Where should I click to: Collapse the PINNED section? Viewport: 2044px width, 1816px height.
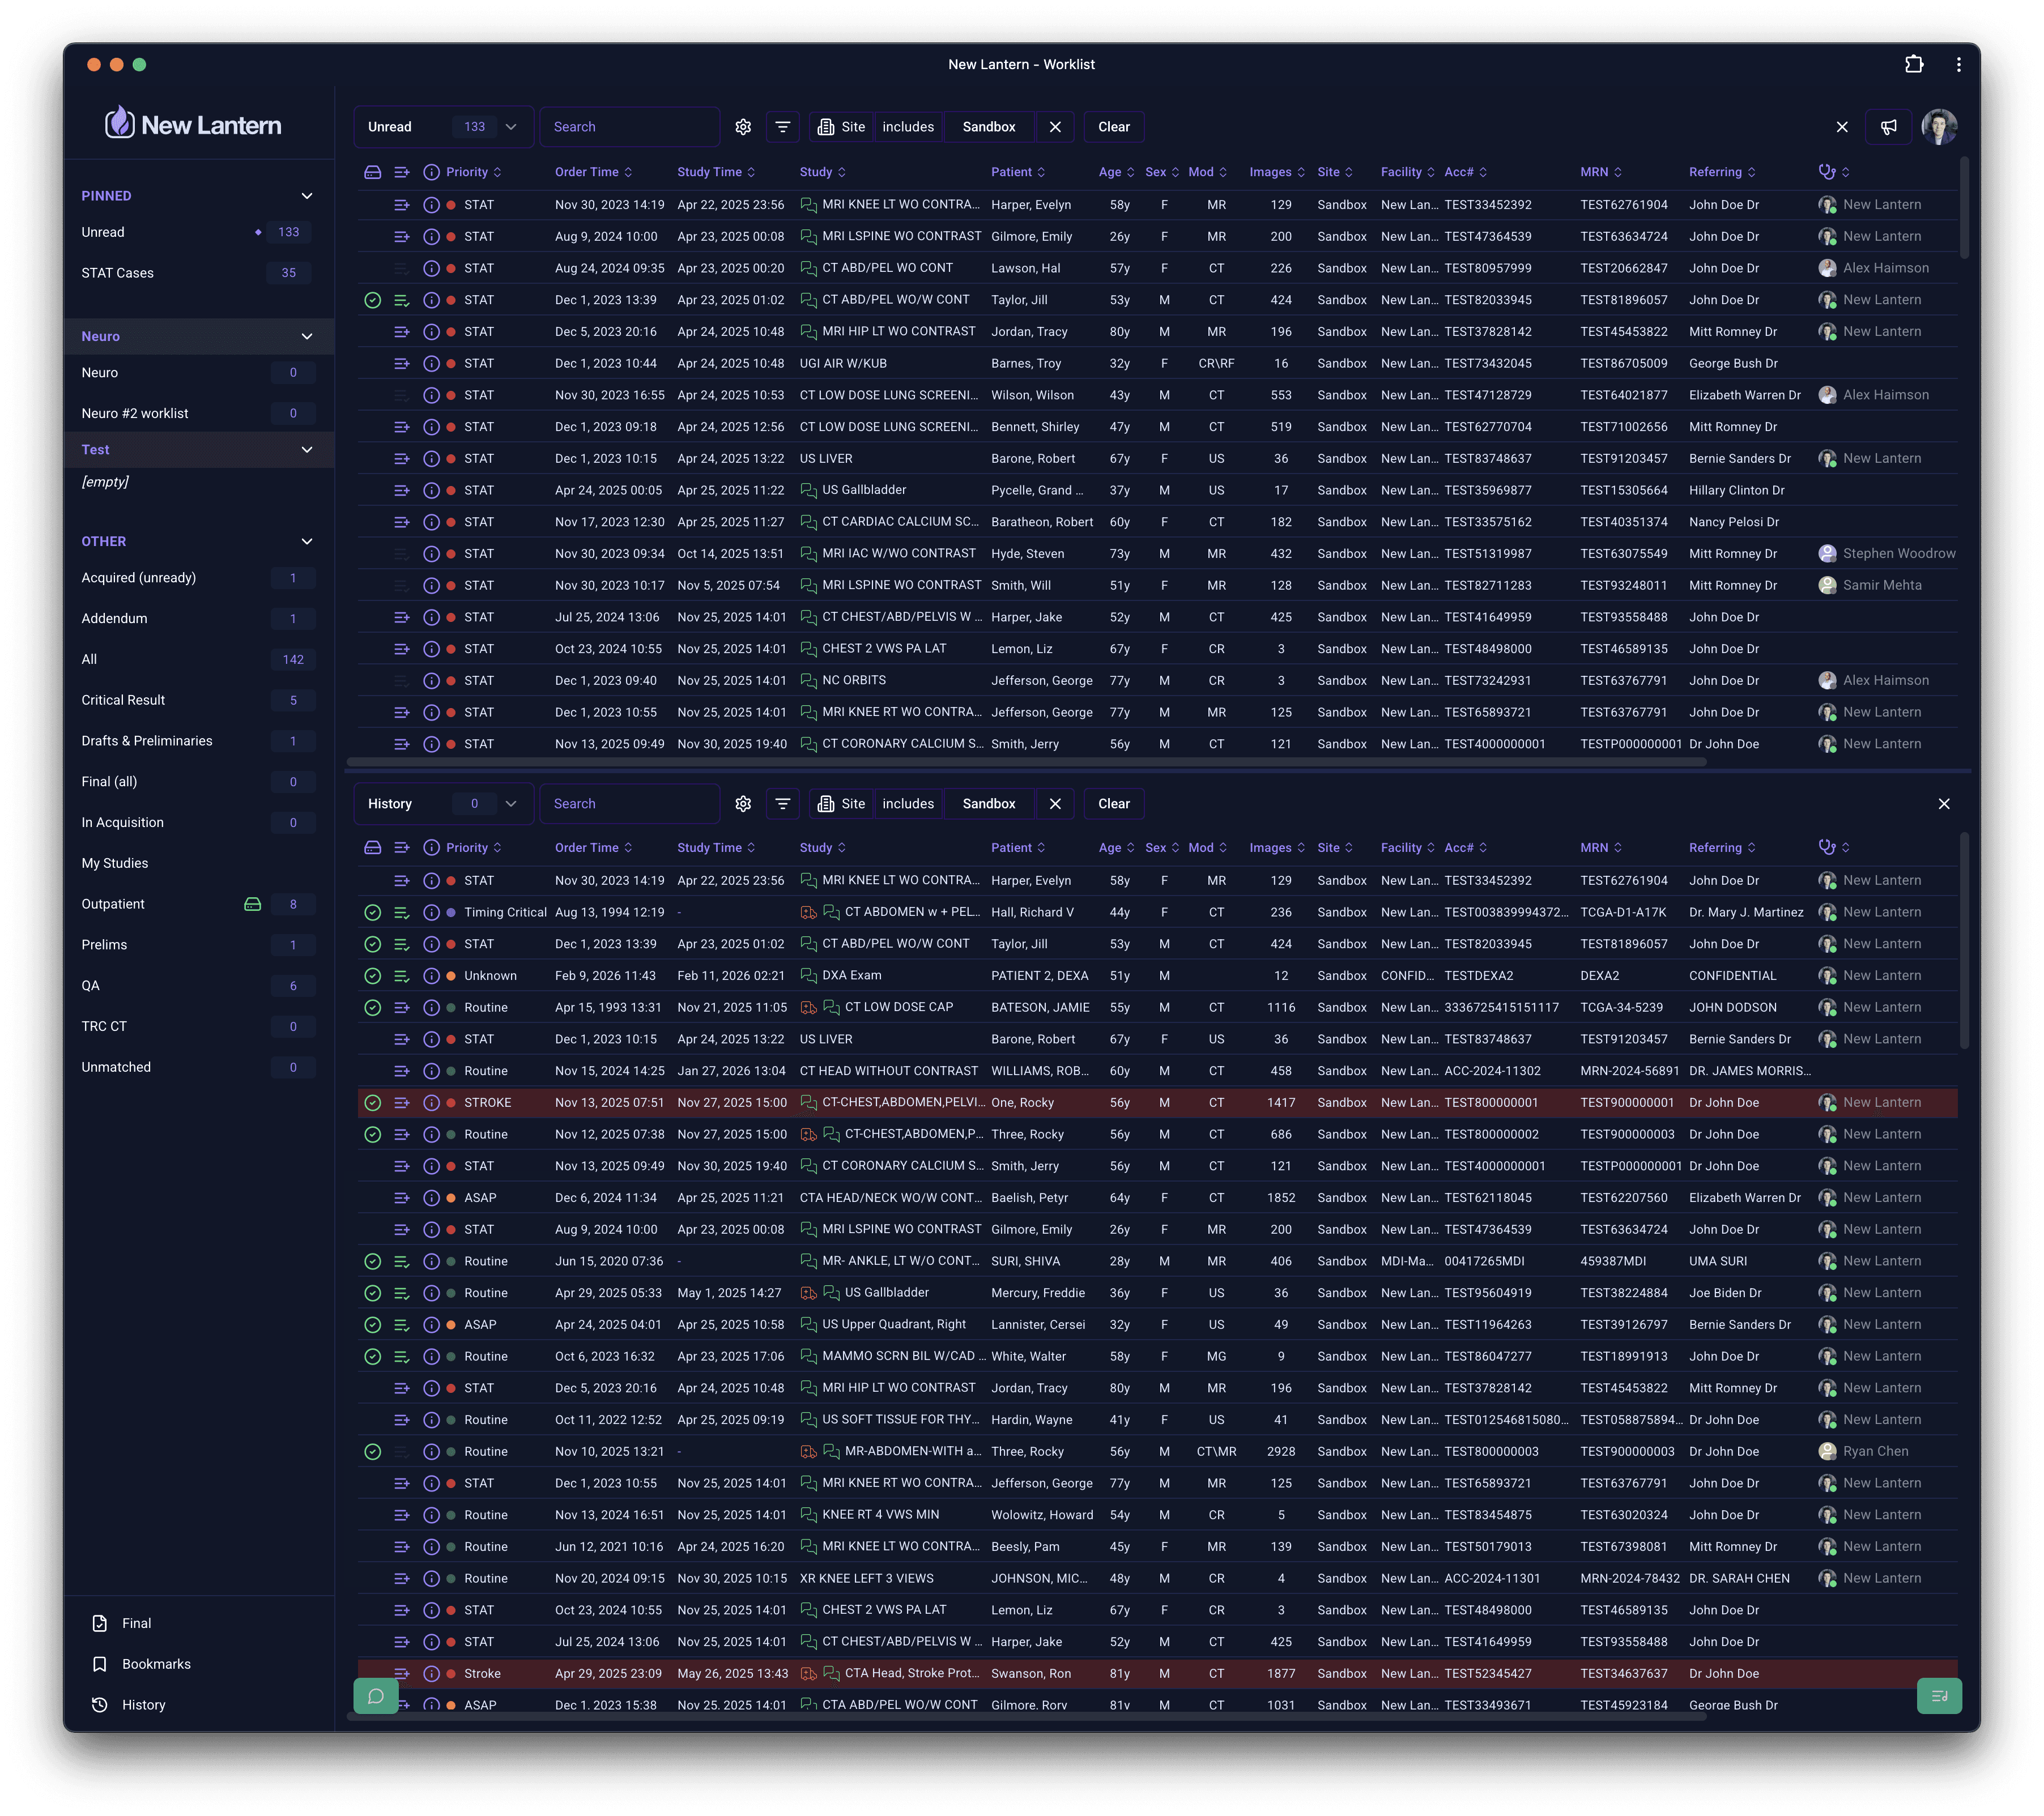306,196
